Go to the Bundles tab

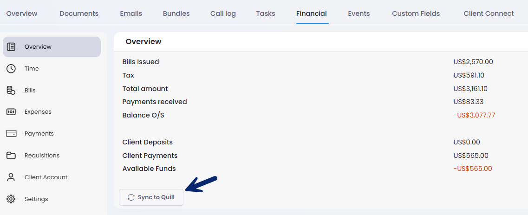click(x=176, y=14)
